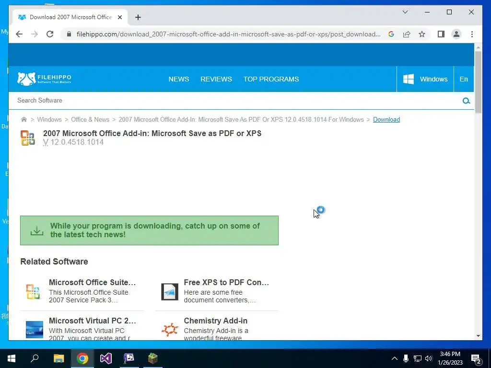The height and width of the screenshot is (368, 491).
Task: View site security lock info
Action: pos(69,34)
